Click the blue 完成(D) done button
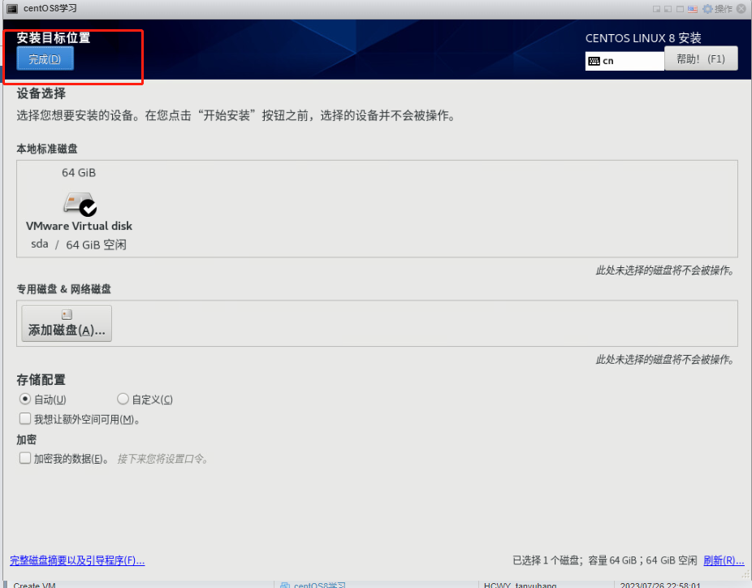 pyautogui.click(x=45, y=58)
